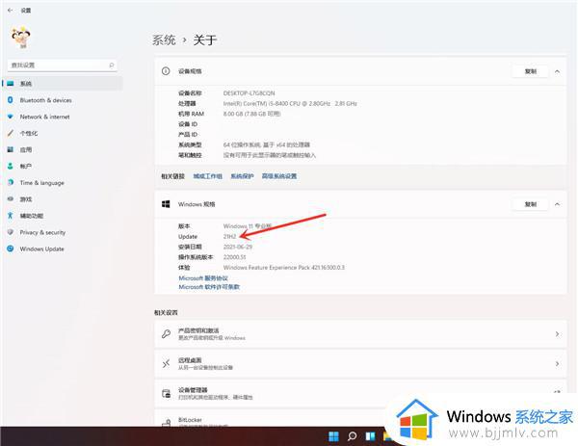Click the Privacy shield icon

[11, 232]
